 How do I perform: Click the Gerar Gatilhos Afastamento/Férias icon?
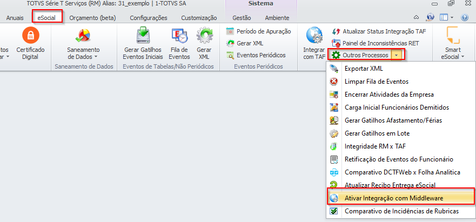pos(334,120)
